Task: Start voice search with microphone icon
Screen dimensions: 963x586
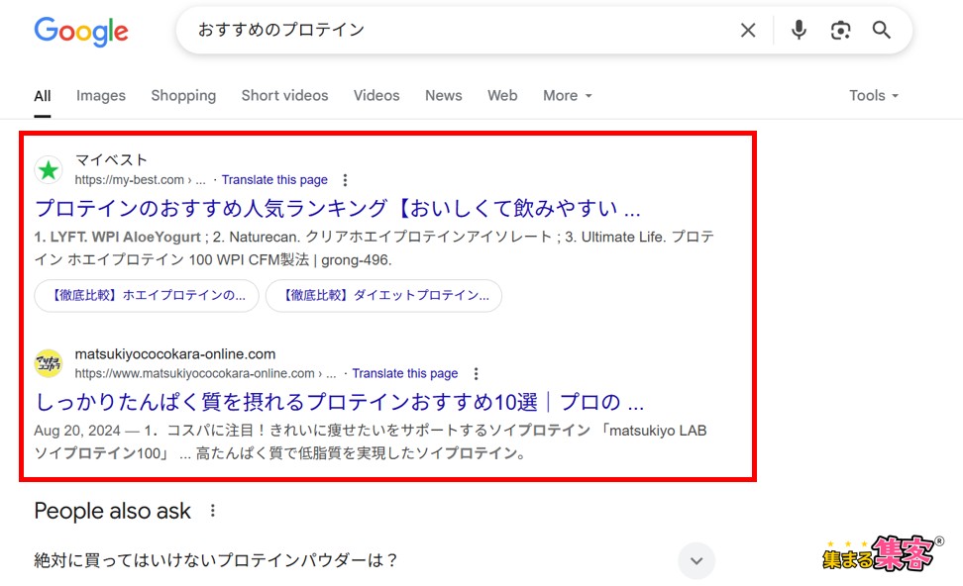Action: pos(799,30)
